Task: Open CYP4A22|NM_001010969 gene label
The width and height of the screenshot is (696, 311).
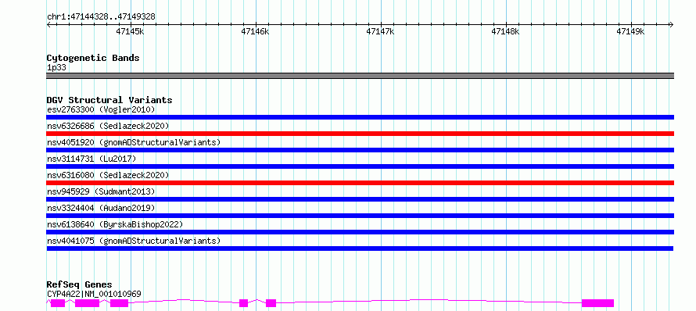Action: 94,294
